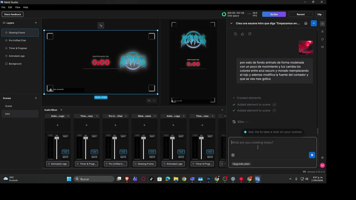The image size is (356, 200).
Task: Click the Upgrade plan button
Action: tap(241, 164)
